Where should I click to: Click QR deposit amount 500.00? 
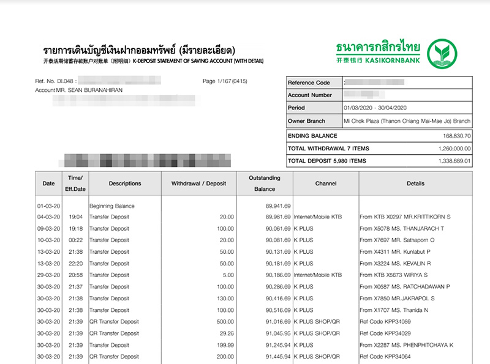coord(225,322)
